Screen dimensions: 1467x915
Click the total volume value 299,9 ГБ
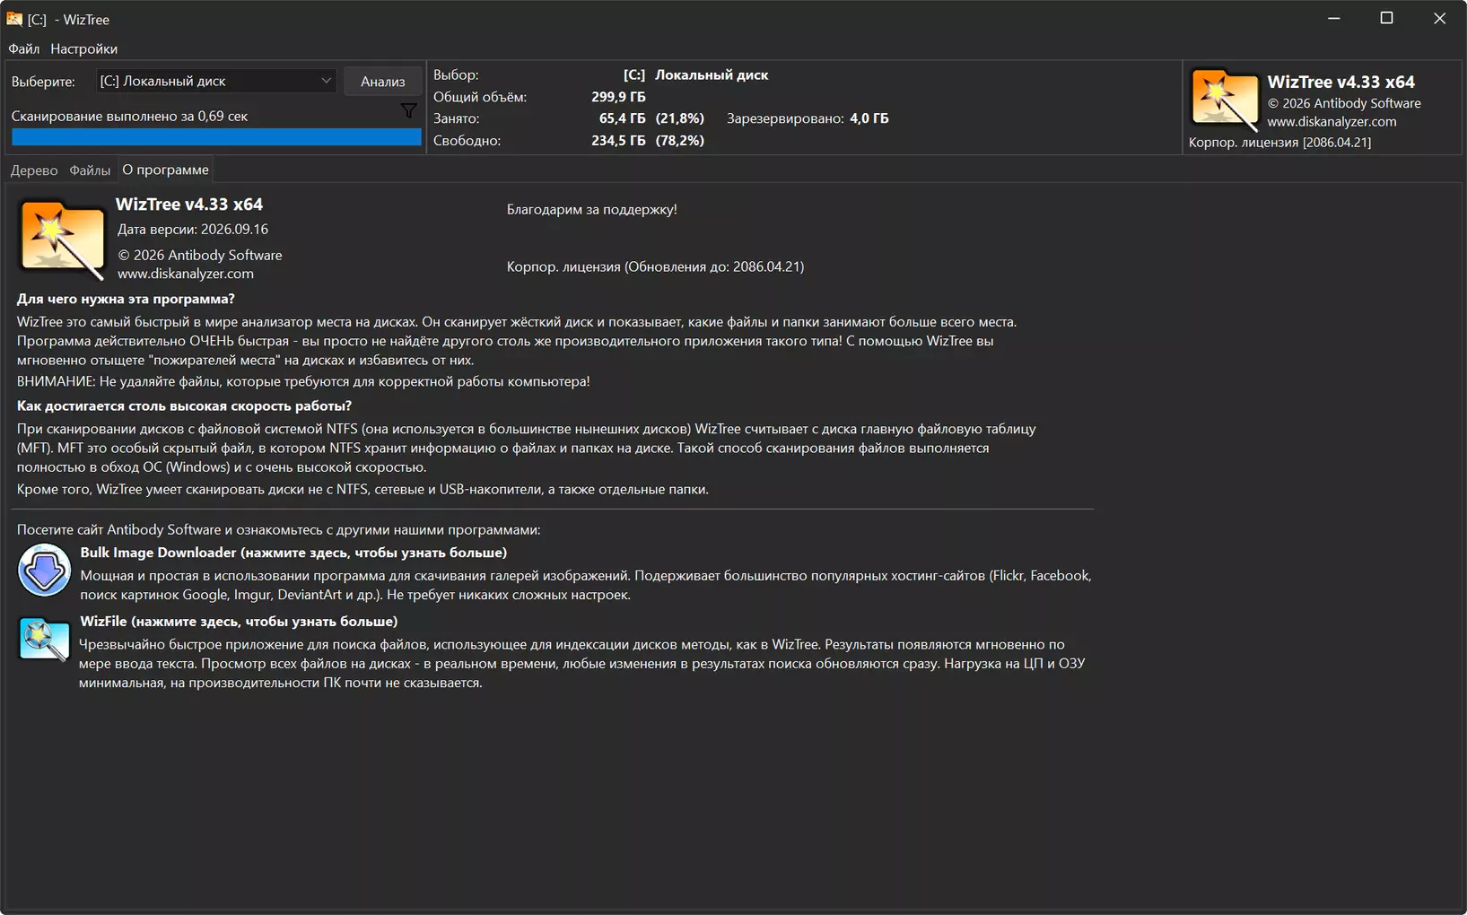618,97
